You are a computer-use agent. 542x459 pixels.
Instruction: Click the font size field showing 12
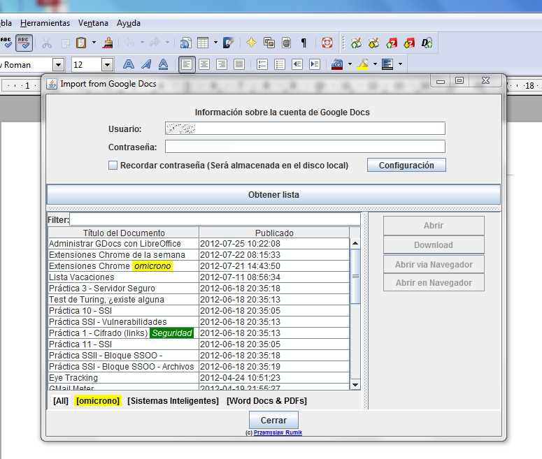tap(87, 64)
